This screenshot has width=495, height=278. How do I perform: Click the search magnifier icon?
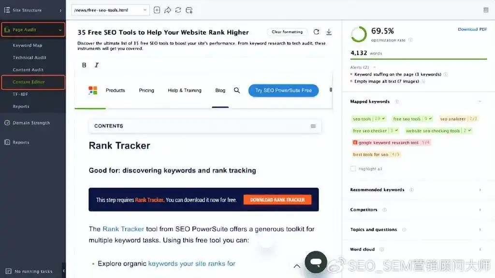pyautogui.click(x=237, y=90)
